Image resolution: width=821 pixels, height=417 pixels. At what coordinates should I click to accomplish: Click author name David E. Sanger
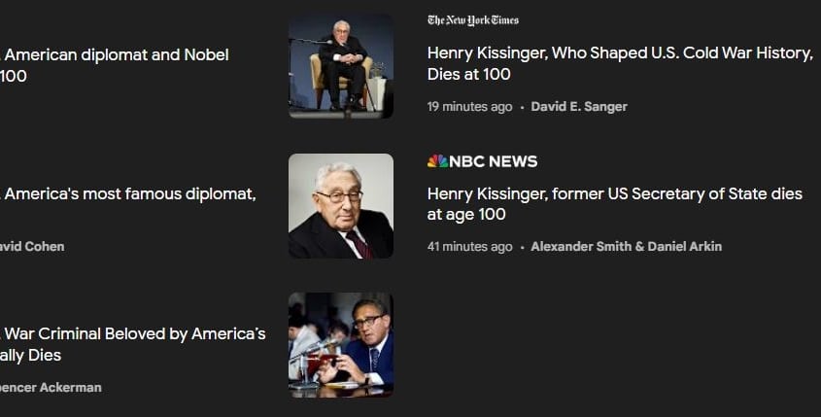coord(578,107)
